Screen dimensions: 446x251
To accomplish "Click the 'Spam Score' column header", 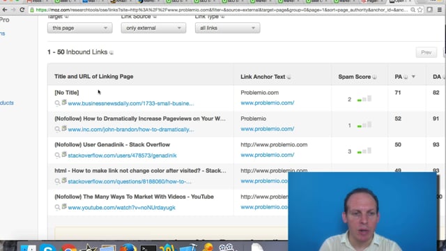I will point(355,77).
